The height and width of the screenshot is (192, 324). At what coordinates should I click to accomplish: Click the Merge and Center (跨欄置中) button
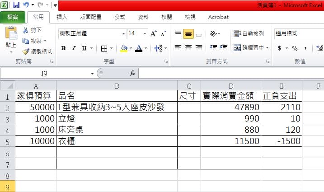click(249, 48)
